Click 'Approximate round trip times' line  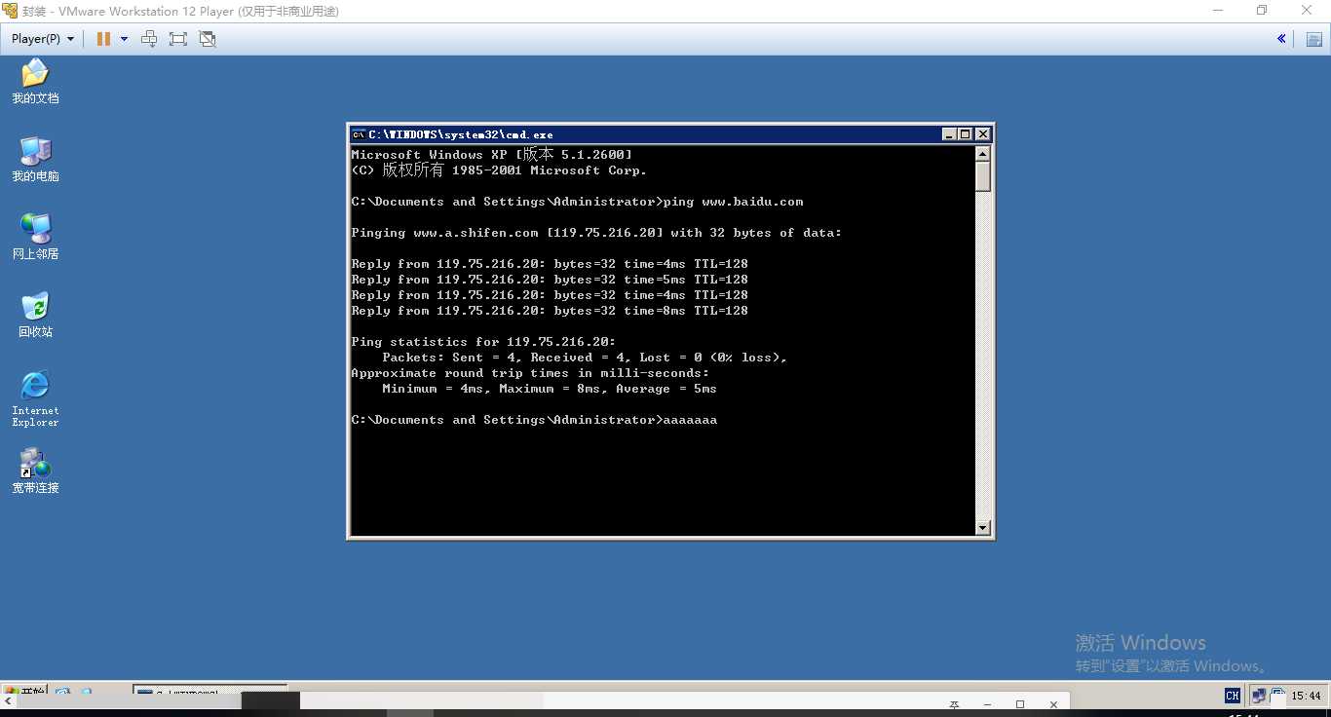[x=530, y=373]
